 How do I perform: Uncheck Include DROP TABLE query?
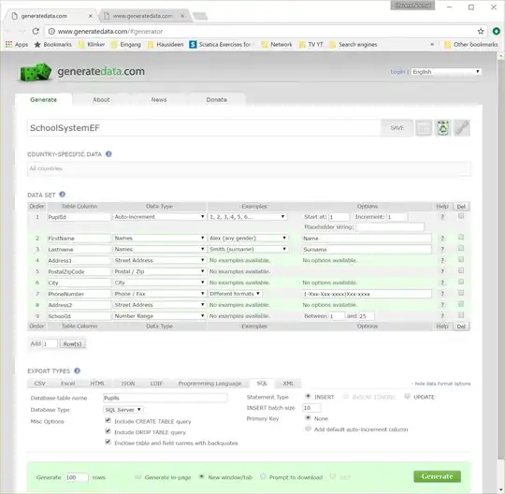pyautogui.click(x=108, y=431)
